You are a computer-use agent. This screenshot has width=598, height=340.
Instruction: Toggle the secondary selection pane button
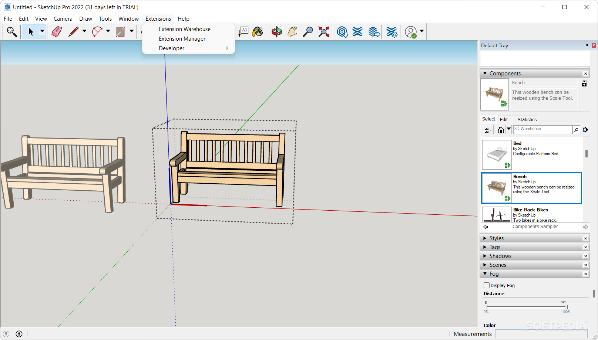point(584,84)
